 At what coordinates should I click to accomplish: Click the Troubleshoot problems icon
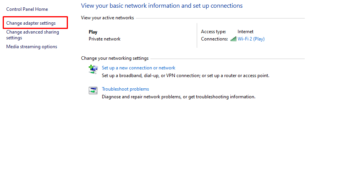click(x=93, y=91)
